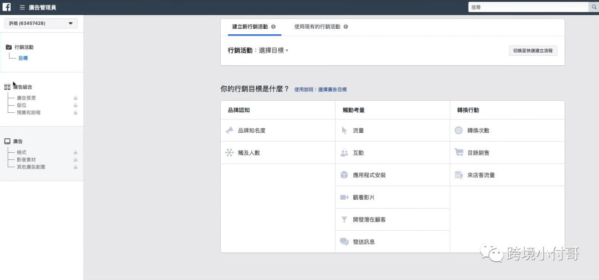
Task: Click the 廣告組合 grid icon in sidebar
Action: tap(7, 87)
